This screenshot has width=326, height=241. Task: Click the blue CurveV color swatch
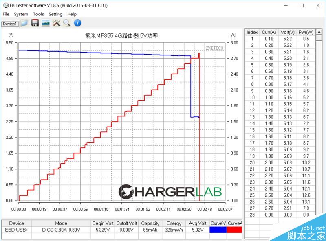point(218,230)
